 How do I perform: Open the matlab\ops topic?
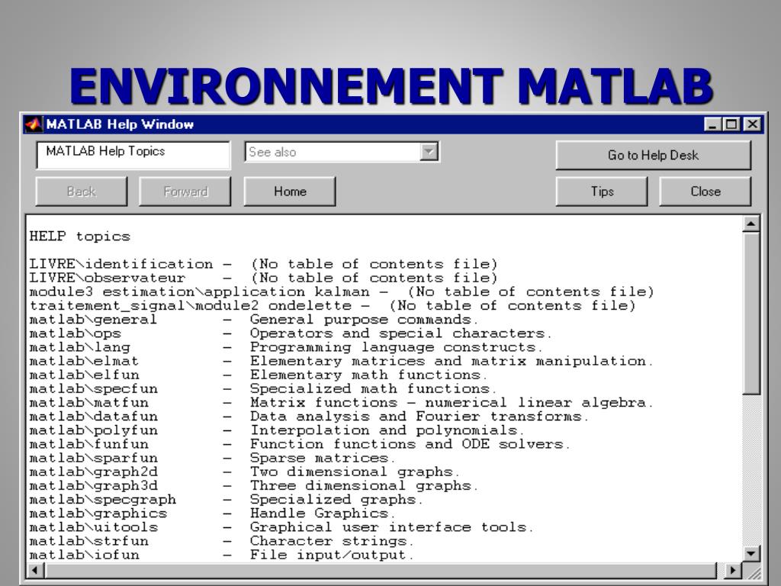pos(76,333)
